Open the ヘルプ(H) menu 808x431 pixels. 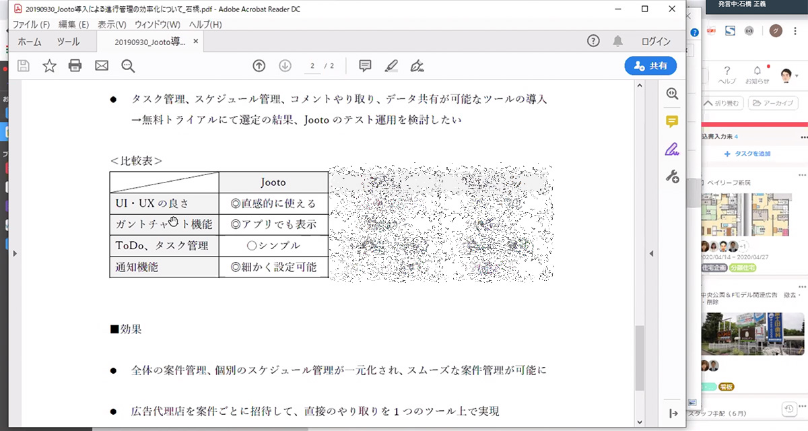tap(205, 24)
